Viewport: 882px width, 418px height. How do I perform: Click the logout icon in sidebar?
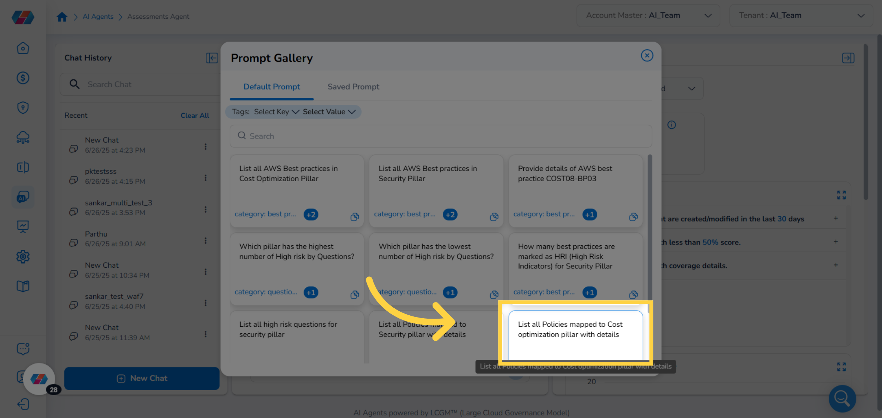coord(23,404)
